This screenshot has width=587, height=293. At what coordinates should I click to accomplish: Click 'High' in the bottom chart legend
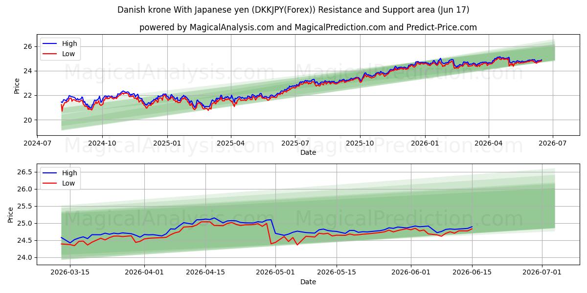tap(69, 173)
